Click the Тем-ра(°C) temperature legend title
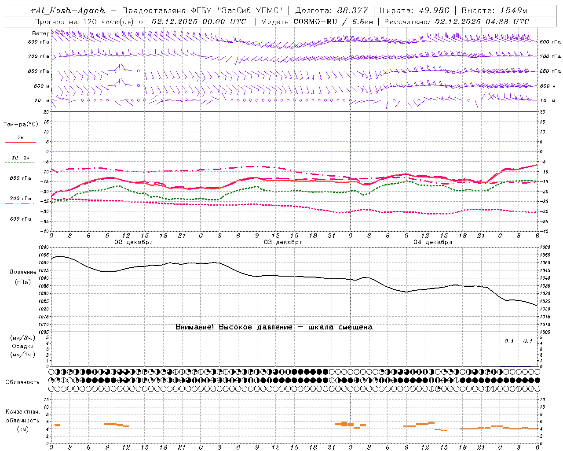This screenshot has height=451, width=563. [21, 125]
